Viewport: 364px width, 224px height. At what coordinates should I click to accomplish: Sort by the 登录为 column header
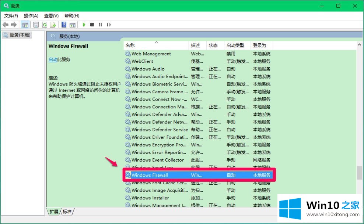[262, 46]
